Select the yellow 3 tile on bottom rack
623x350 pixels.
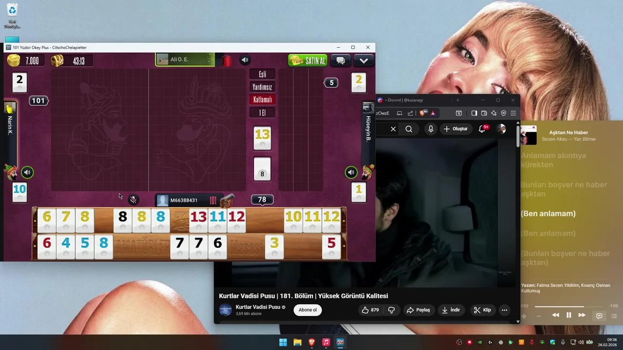(x=275, y=246)
